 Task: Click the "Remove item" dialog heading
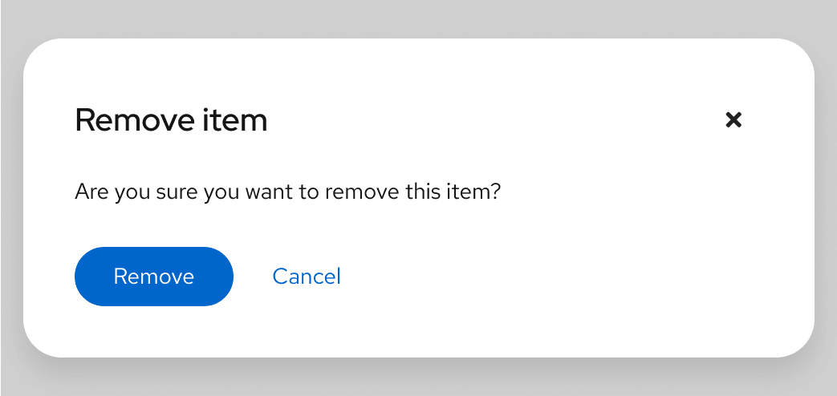tap(171, 121)
